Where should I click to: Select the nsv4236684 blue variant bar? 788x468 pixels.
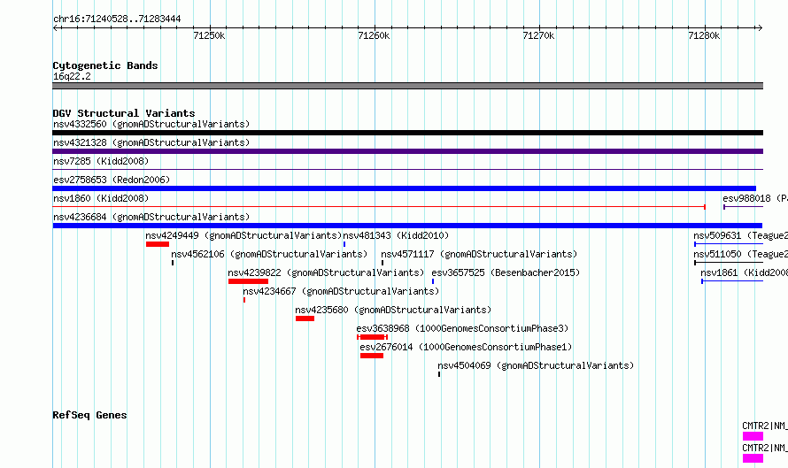(407, 226)
